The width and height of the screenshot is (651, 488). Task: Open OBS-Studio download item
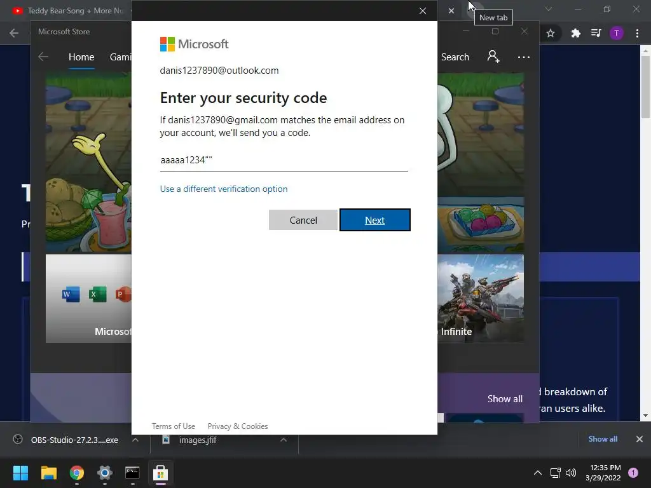coord(66,440)
